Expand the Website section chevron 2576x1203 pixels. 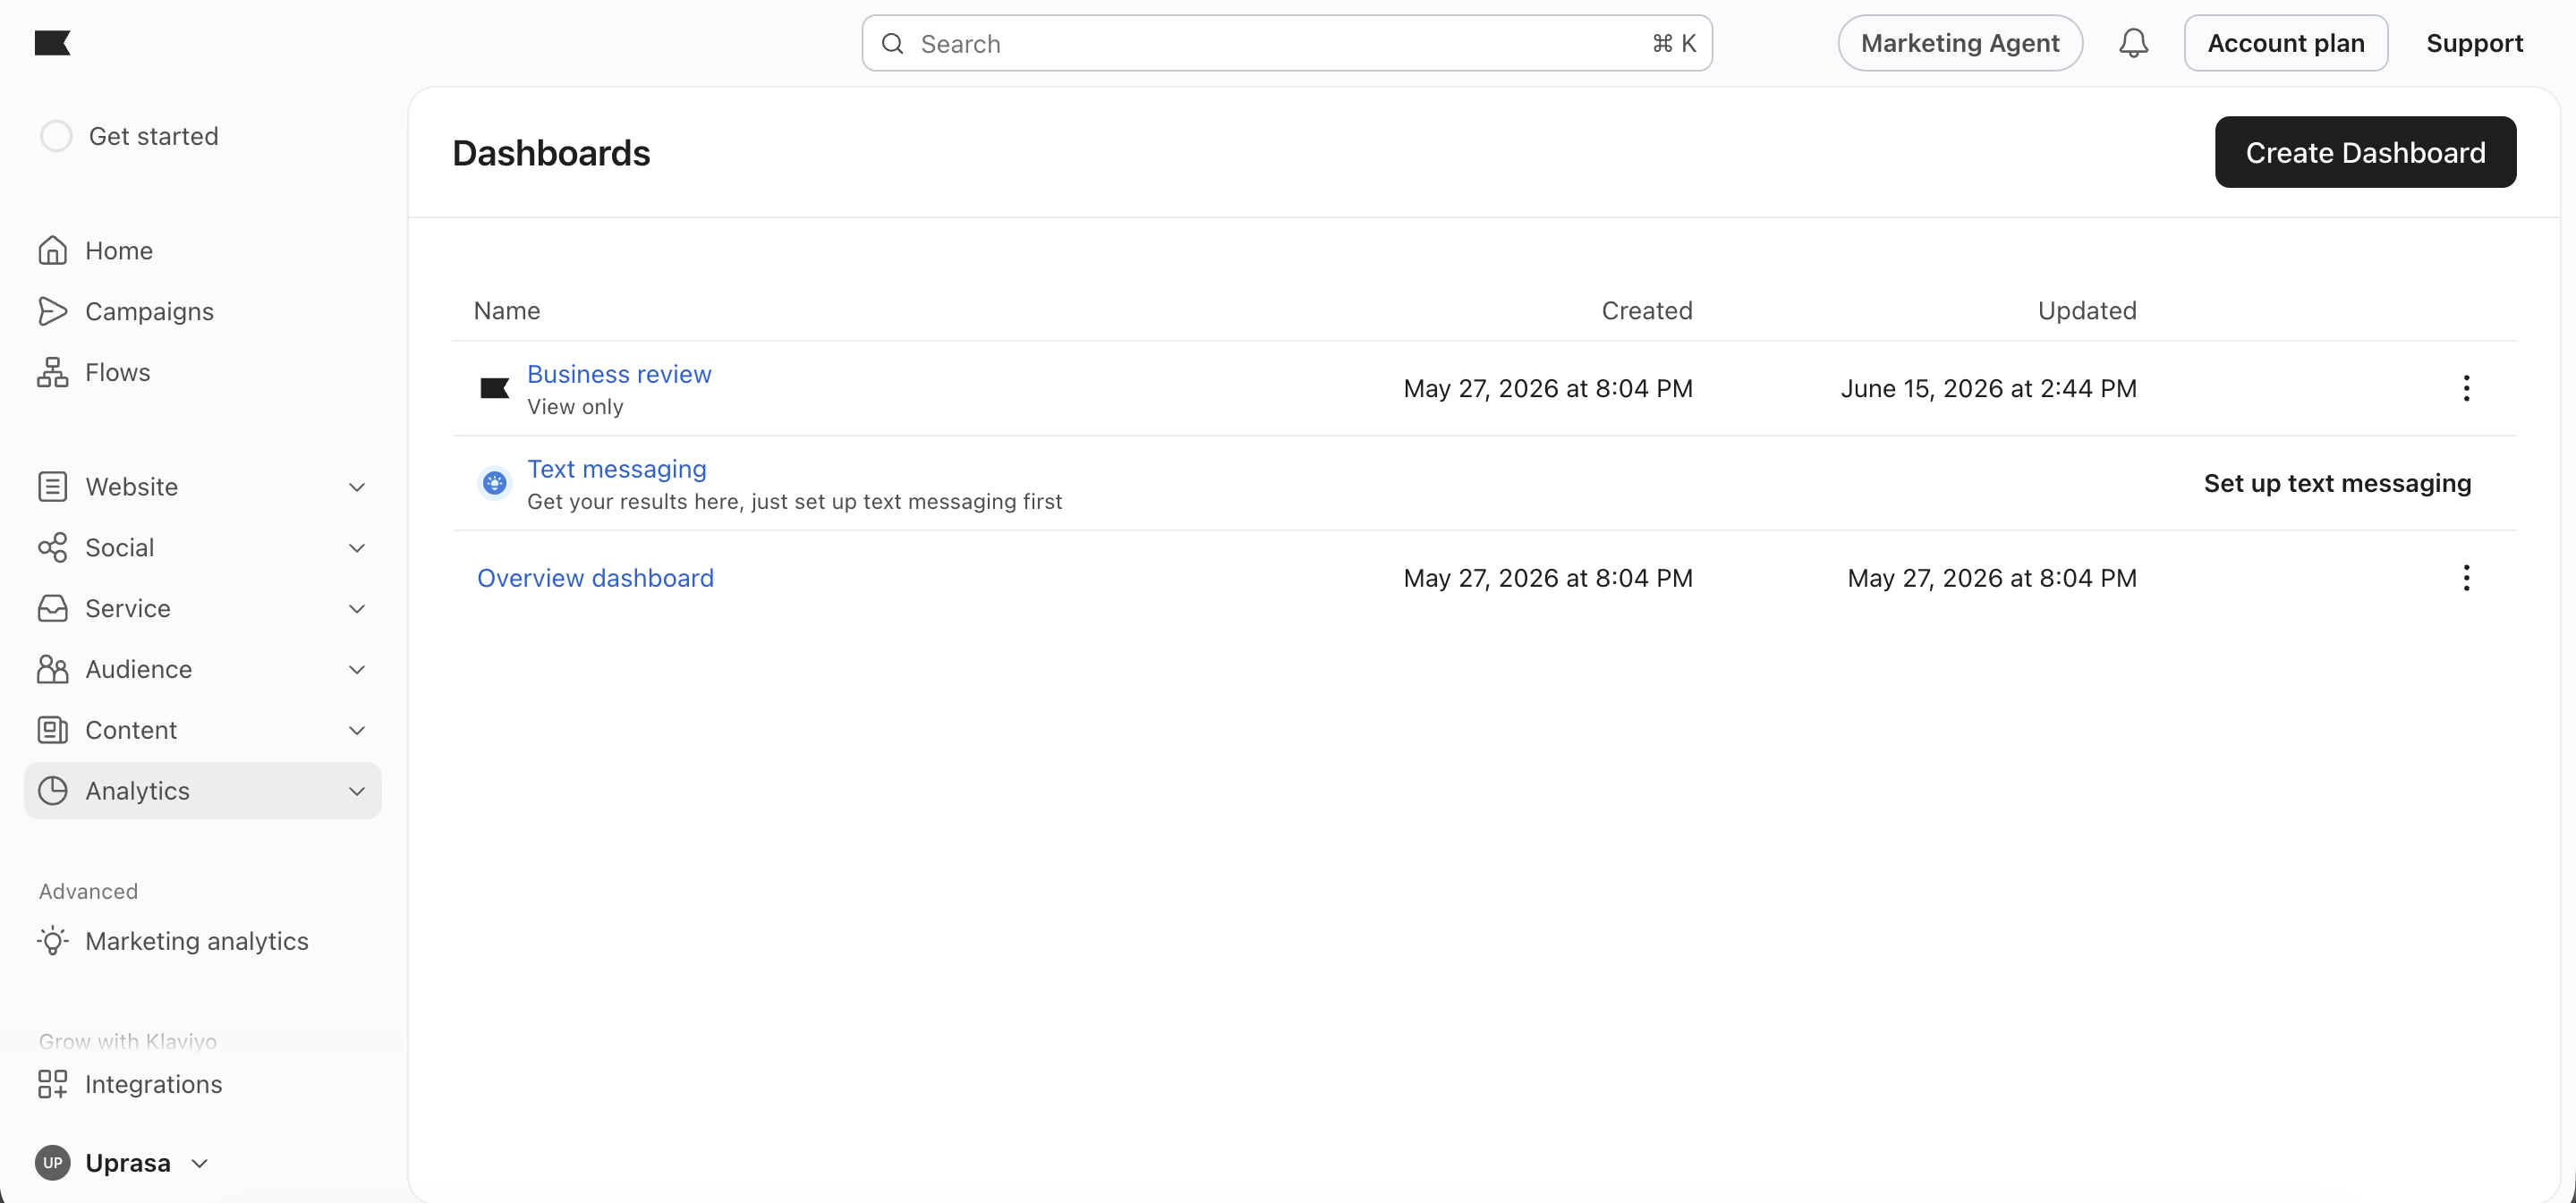[357, 487]
